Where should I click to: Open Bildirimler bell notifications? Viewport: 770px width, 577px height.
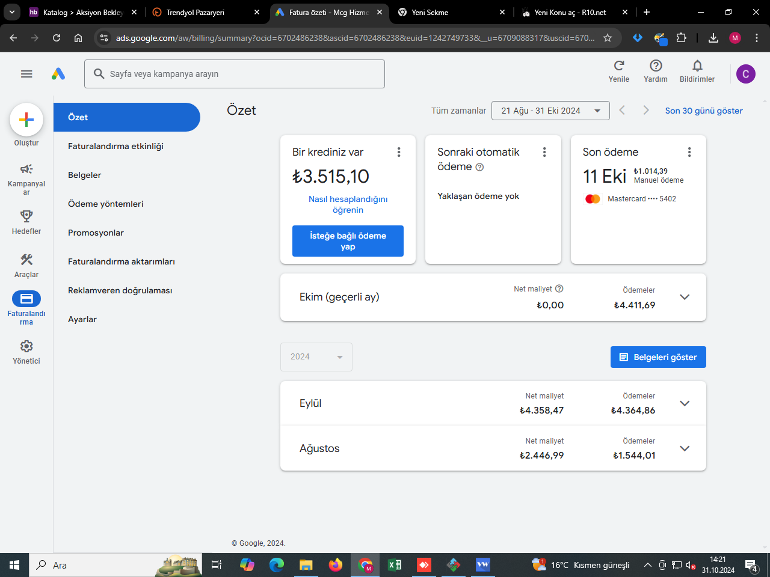tap(697, 66)
